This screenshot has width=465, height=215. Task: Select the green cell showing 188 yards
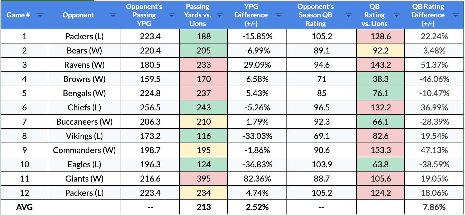pos(204,36)
